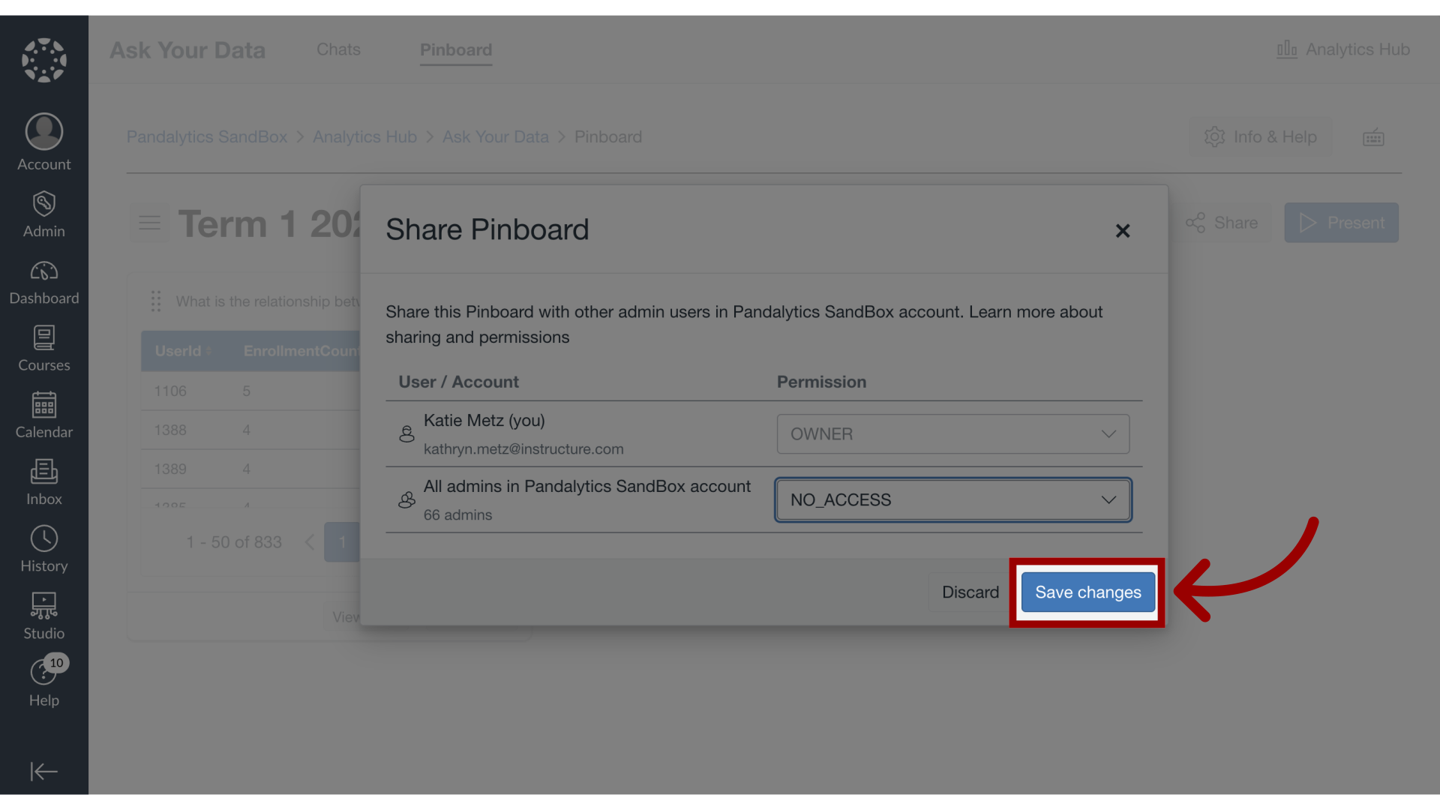Click the all admins group icon

pos(406,500)
